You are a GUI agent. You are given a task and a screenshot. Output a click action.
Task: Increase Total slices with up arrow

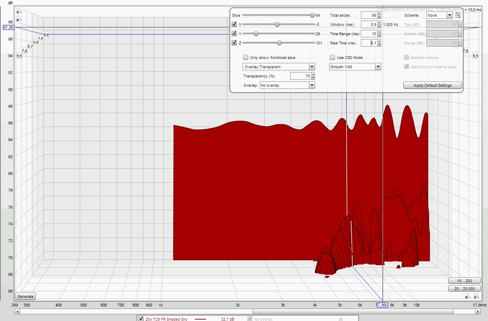tap(379, 14)
